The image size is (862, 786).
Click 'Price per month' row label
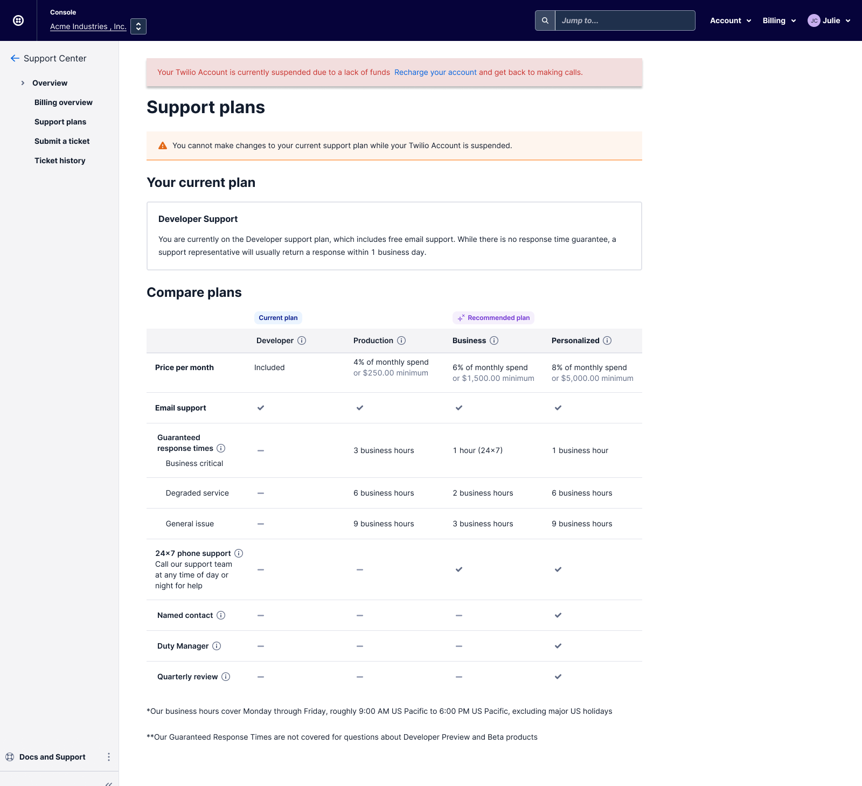(184, 367)
